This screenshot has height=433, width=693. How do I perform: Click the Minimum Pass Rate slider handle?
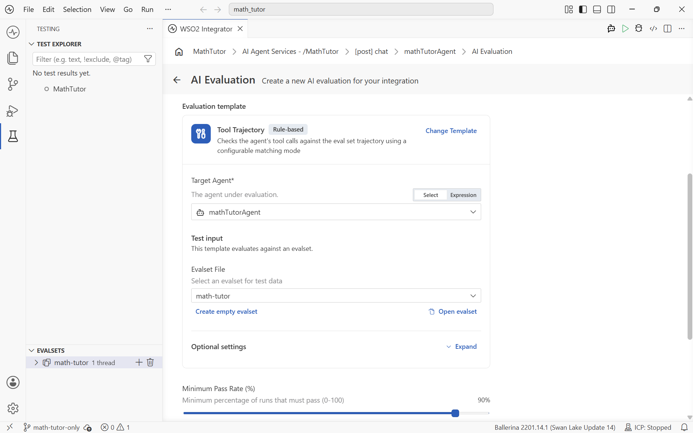[455, 413]
